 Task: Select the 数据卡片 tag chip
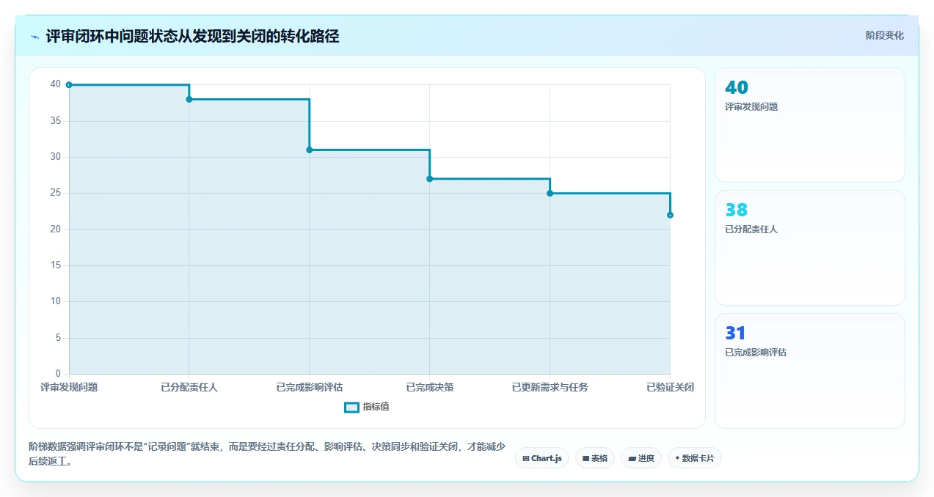coord(695,458)
